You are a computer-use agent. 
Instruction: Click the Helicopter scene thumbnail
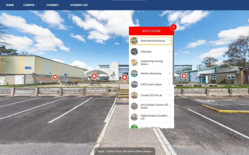coord(134,52)
